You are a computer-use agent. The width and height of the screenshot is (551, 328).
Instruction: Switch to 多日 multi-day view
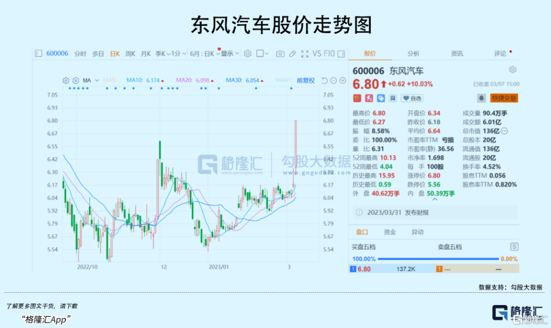pyautogui.click(x=98, y=54)
